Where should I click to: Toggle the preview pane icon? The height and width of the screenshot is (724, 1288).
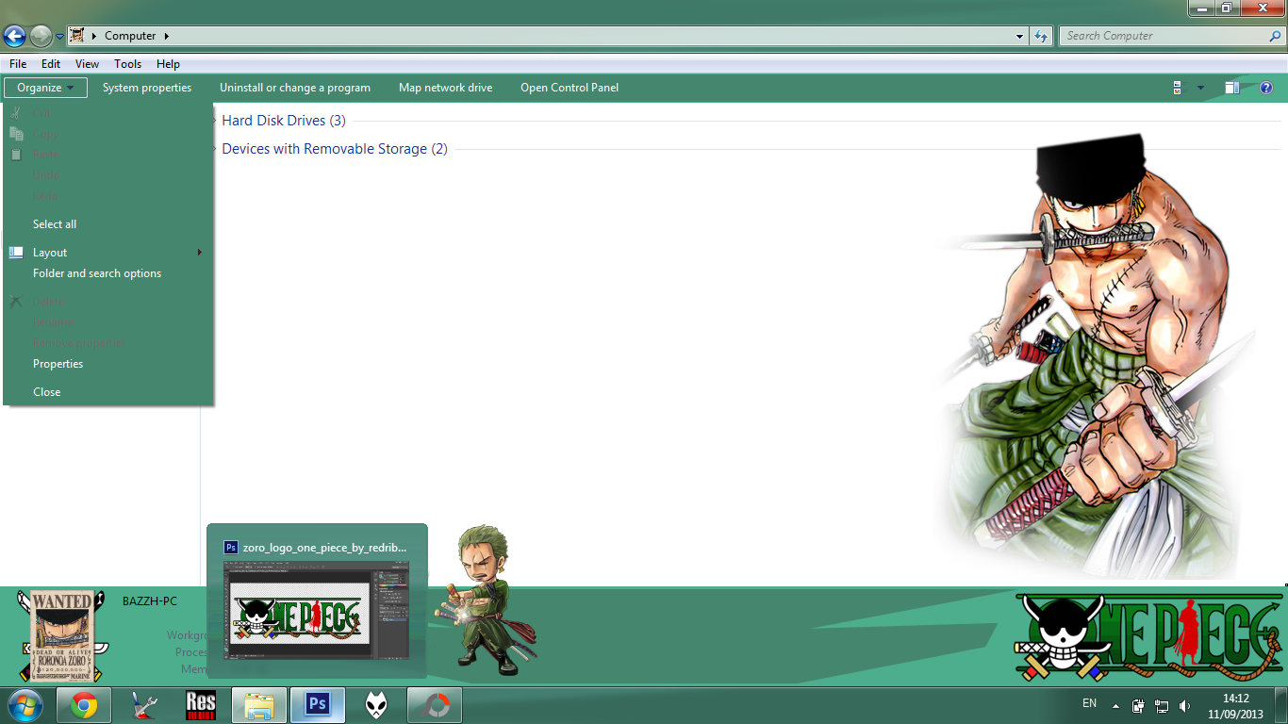tap(1232, 88)
